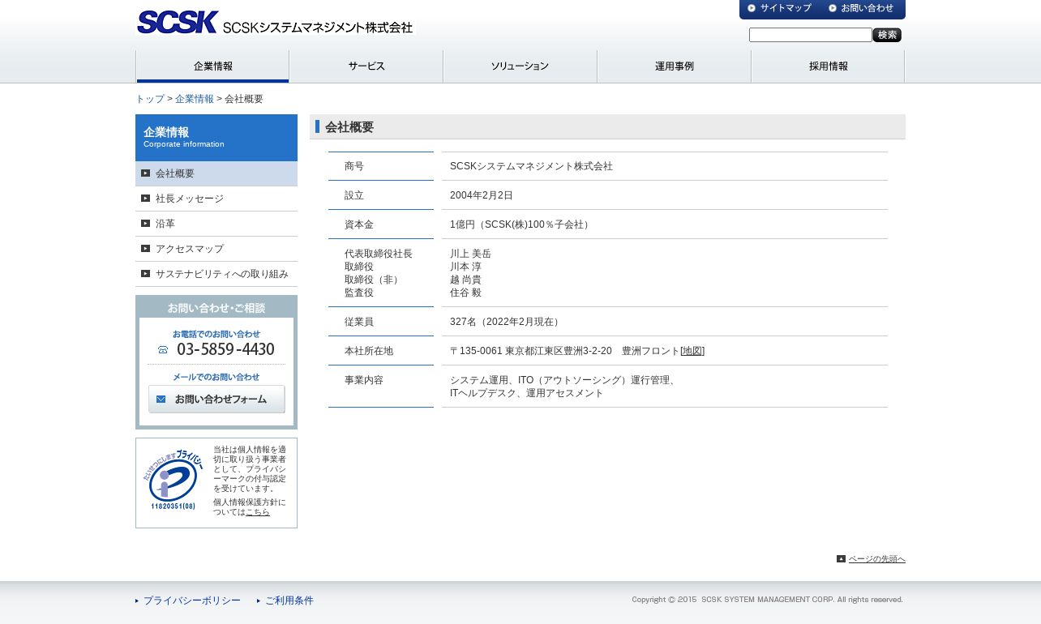
Task: Select 沿革 in the sidebar menu
Action: click(x=216, y=224)
